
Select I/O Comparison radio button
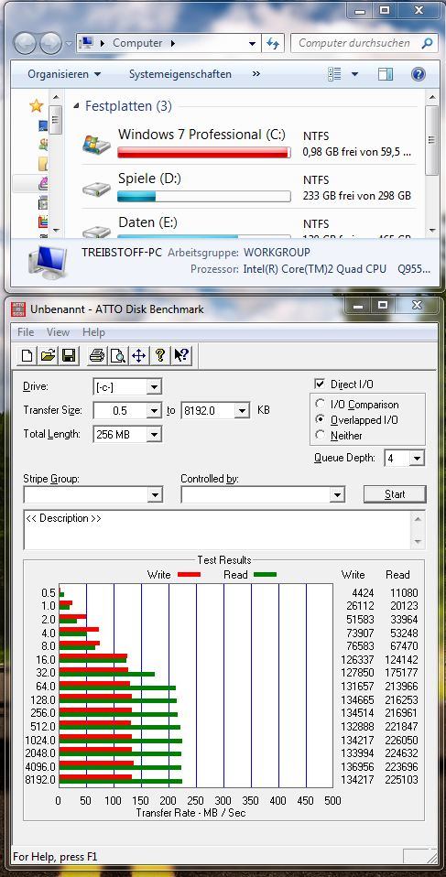point(321,404)
